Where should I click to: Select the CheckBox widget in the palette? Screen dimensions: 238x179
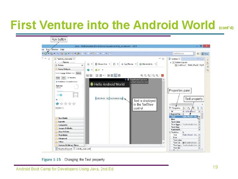(x=71, y=78)
